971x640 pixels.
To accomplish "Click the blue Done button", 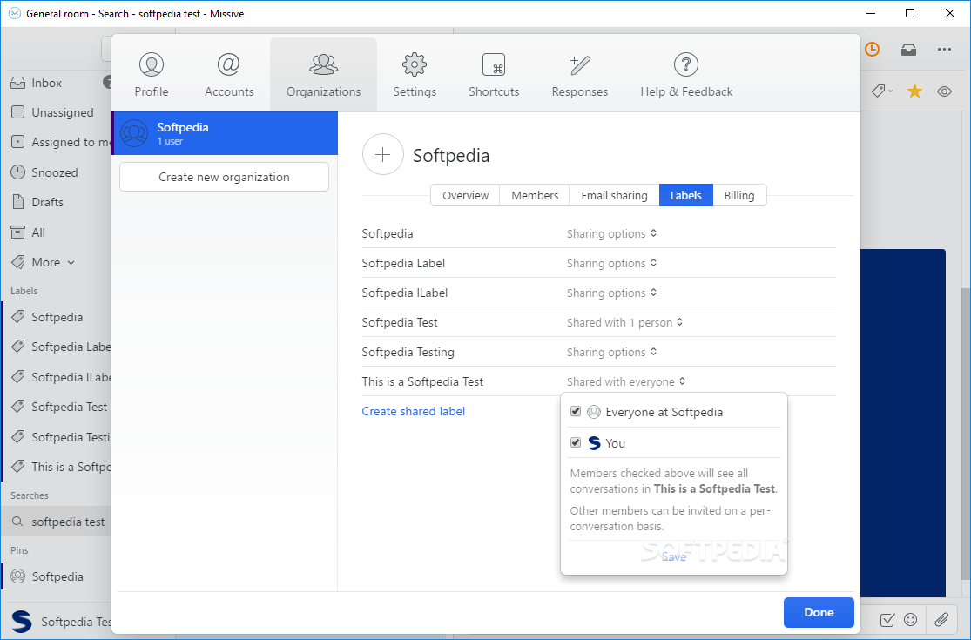I will pos(819,612).
